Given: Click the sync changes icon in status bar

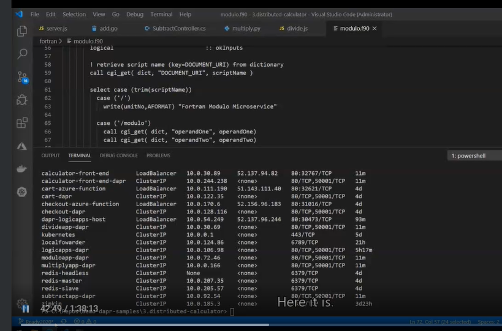Looking at the screenshot, I should point(64,321).
